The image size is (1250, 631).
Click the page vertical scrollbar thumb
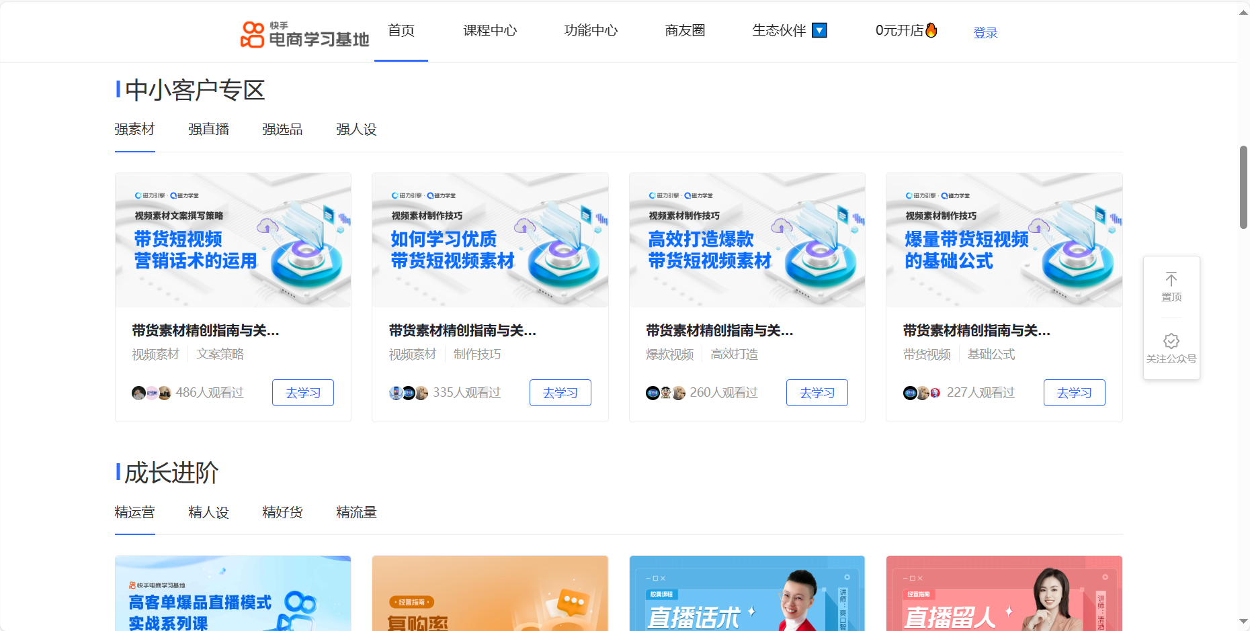1243,188
